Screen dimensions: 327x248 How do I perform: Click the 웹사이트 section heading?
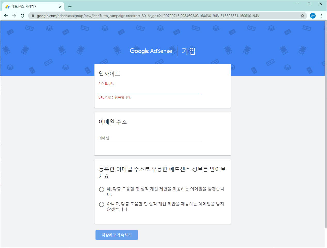(x=109, y=74)
